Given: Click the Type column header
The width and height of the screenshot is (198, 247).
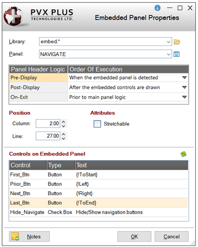Looking at the screenshot, I should pyautogui.click(x=61, y=165).
